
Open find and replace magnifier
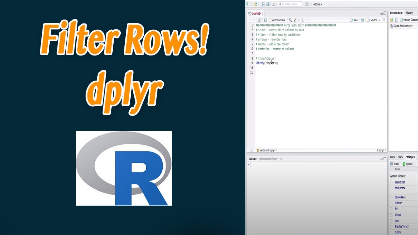click(290, 20)
